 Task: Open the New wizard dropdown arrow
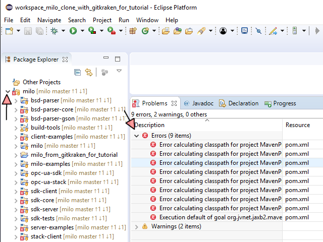coord(18,31)
